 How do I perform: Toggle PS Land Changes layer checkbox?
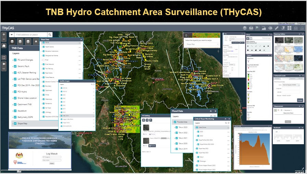15,60
